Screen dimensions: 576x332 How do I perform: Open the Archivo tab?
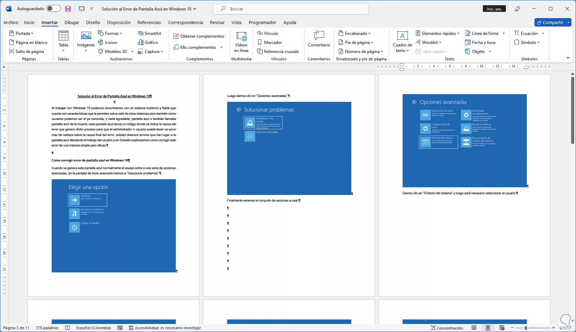(11, 22)
